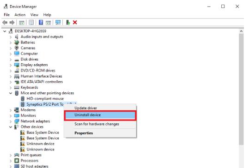Image resolution: width=249 pixels, height=168 pixels.
Task: Click the Processors chip icon
Action: coord(17,161)
